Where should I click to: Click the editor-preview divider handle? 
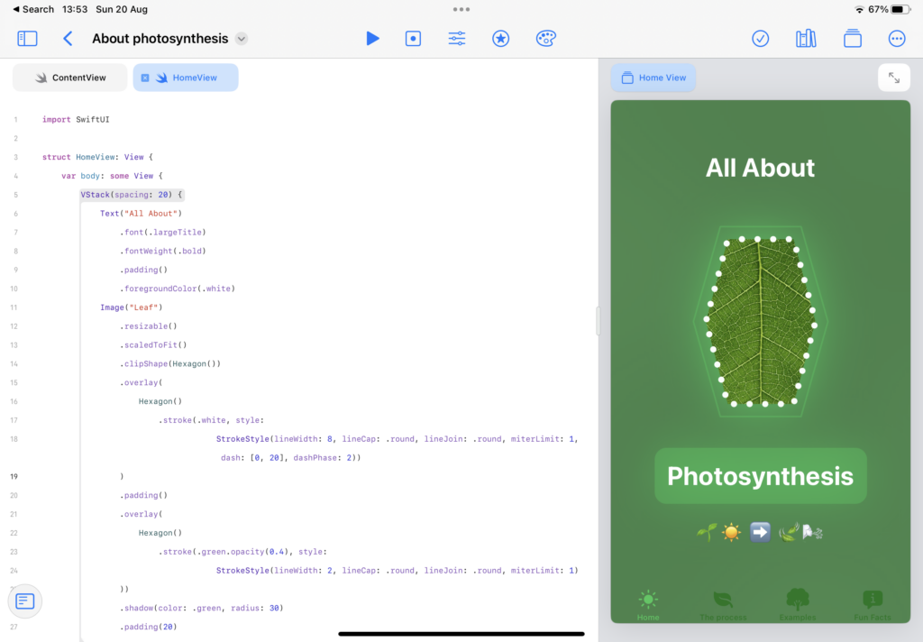pyautogui.click(x=598, y=321)
